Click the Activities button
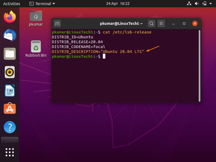 click(x=12, y=4)
